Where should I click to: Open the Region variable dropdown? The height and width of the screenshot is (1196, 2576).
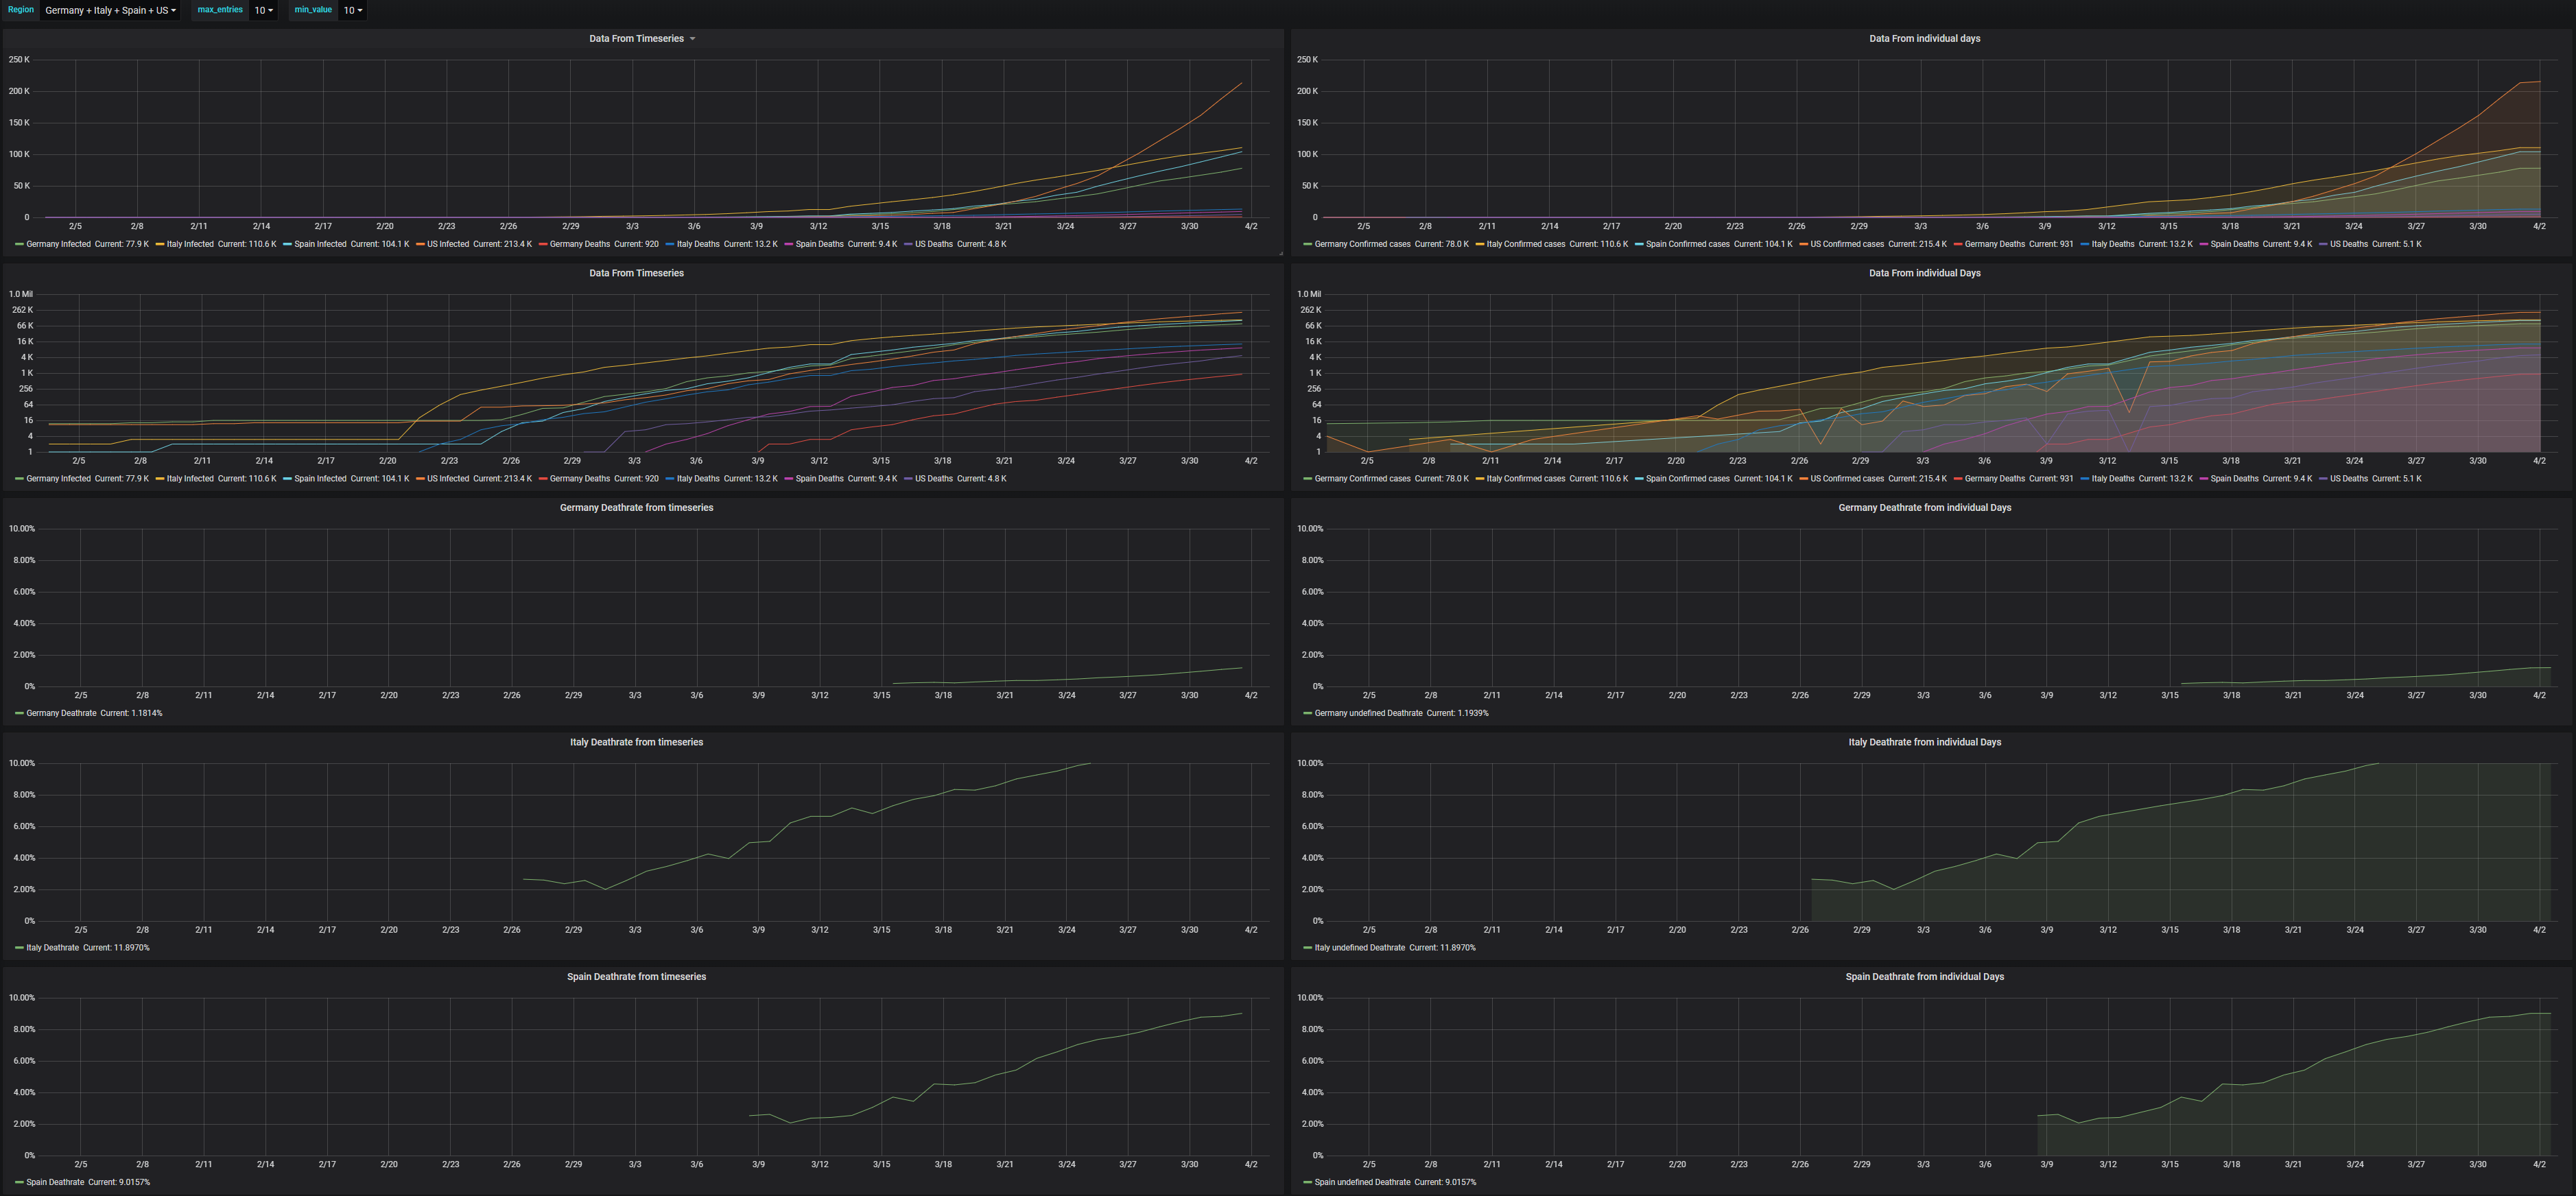pyautogui.click(x=110, y=10)
